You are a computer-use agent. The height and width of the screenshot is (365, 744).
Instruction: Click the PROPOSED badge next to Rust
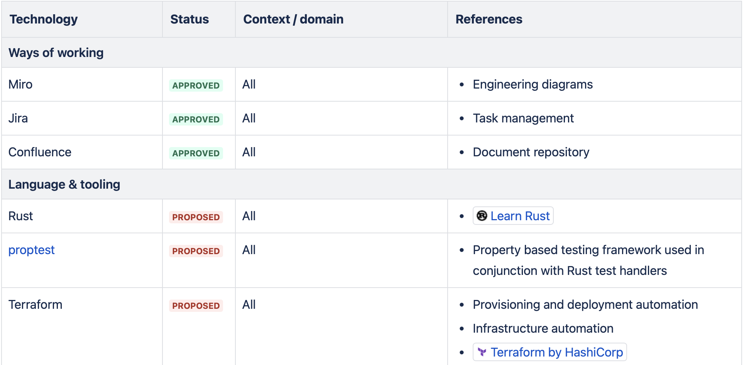click(196, 217)
